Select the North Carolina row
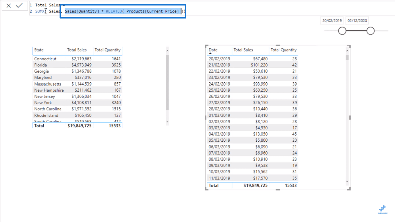This screenshot has height=222, width=395. 77,109
